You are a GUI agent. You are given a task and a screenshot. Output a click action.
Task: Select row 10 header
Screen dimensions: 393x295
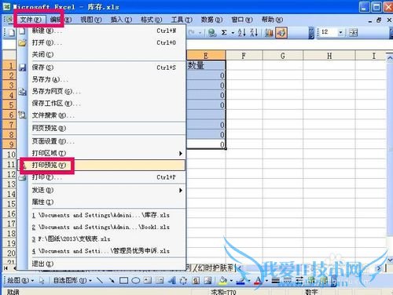coord(9,155)
